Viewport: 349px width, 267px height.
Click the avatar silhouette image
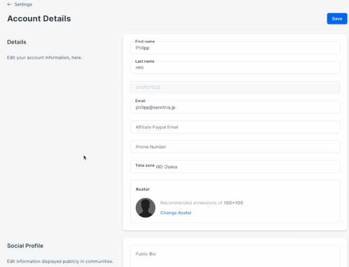[145, 208]
